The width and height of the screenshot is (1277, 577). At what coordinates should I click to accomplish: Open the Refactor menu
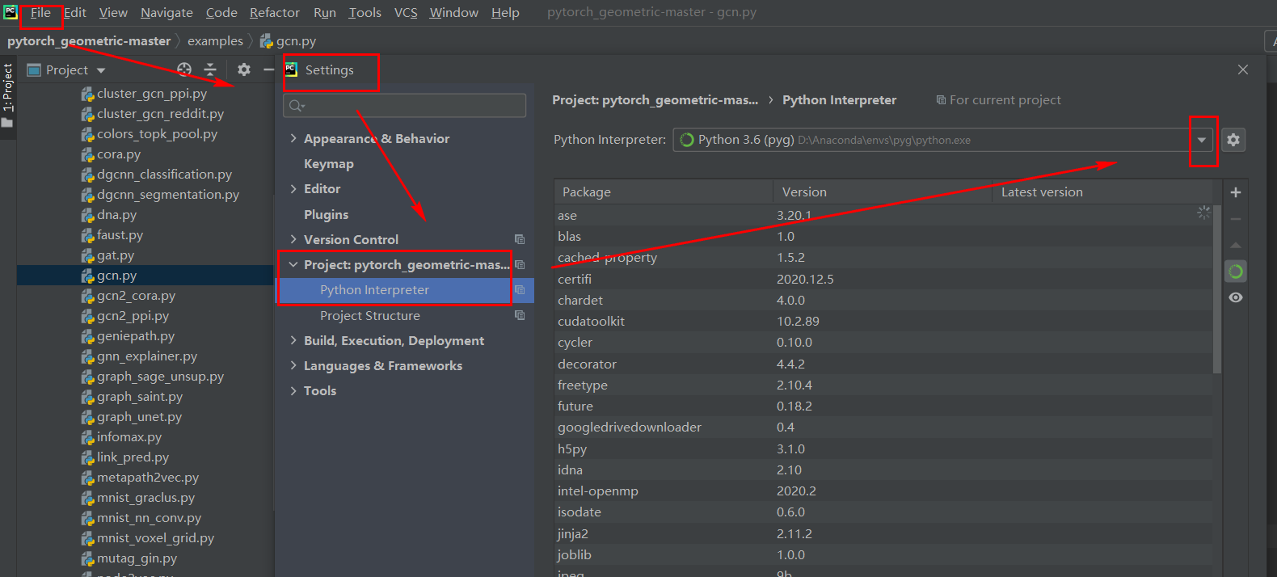[275, 13]
